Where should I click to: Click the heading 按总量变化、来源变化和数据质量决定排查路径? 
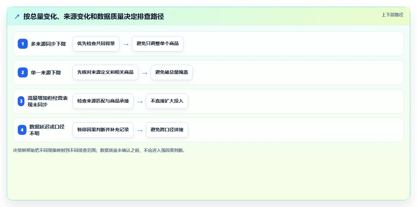click(94, 16)
